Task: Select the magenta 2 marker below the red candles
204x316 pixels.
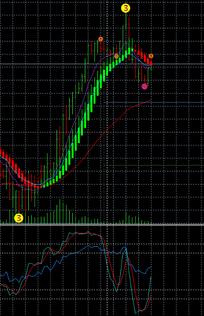Action: pyautogui.click(x=144, y=86)
